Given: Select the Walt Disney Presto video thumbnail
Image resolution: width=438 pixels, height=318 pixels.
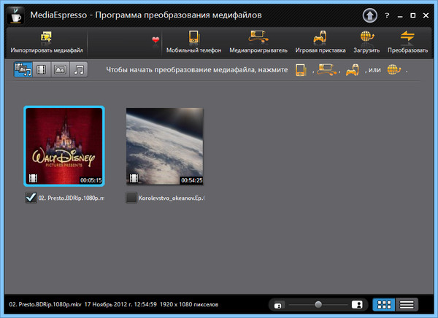Looking at the screenshot, I should pyautogui.click(x=64, y=146).
